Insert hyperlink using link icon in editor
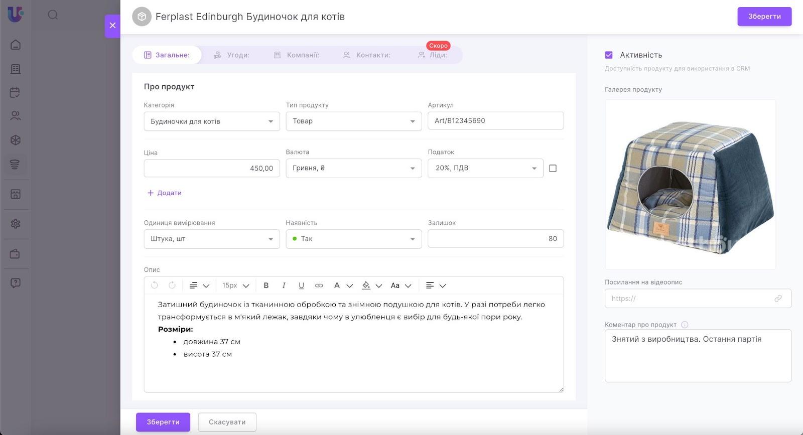803x435 pixels. tap(319, 285)
